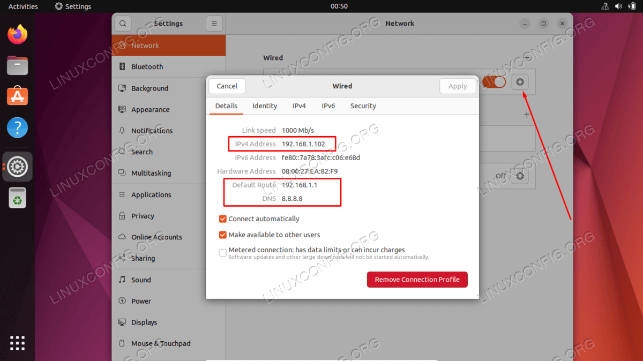Click the hardware address 08:00:27:EA:82:F9
Viewport: 643px width, 361px height.
coord(310,171)
